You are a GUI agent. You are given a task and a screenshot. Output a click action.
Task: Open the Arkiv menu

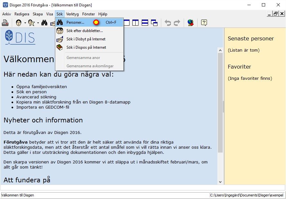click(6, 14)
